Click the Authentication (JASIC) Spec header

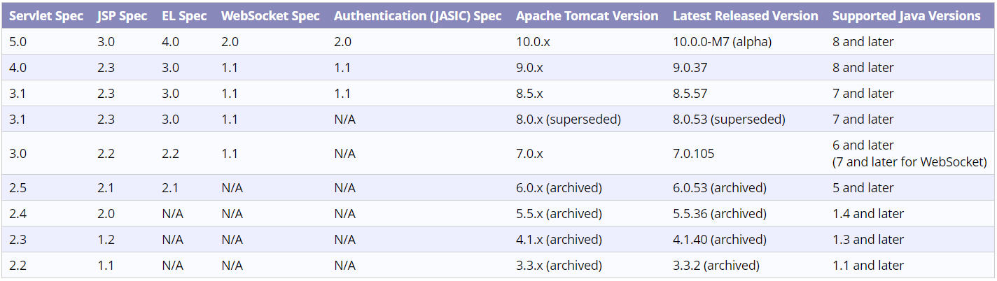tap(418, 15)
